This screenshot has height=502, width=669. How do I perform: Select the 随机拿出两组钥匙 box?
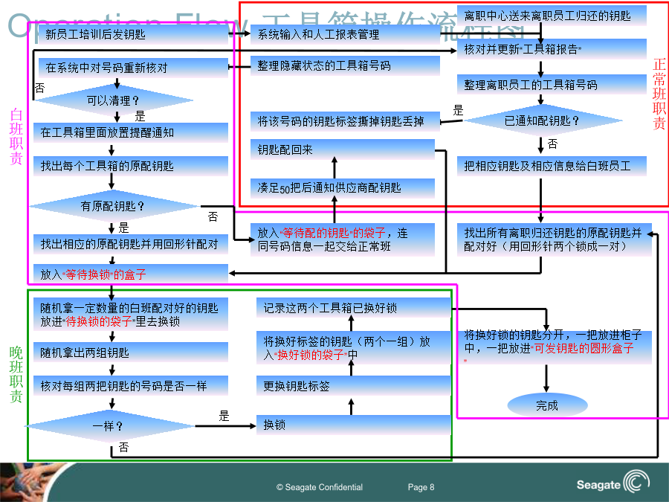pyautogui.click(x=131, y=353)
